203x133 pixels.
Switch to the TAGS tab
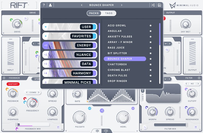tap(109, 13)
